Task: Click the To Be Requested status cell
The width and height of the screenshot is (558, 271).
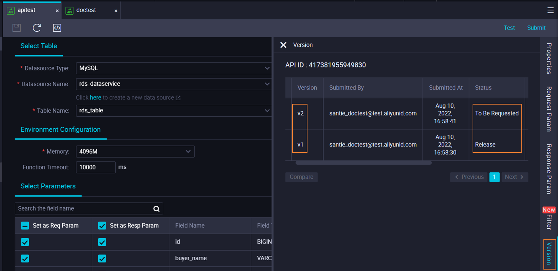Action: click(497, 113)
